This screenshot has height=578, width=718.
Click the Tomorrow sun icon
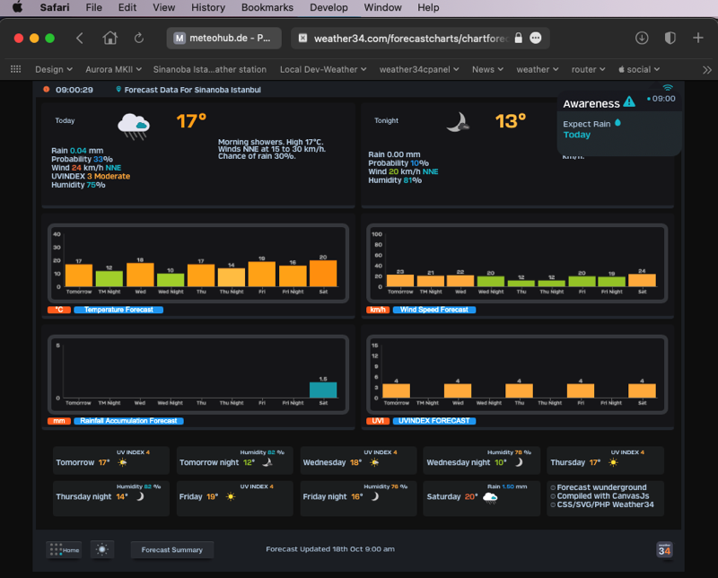tap(122, 462)
